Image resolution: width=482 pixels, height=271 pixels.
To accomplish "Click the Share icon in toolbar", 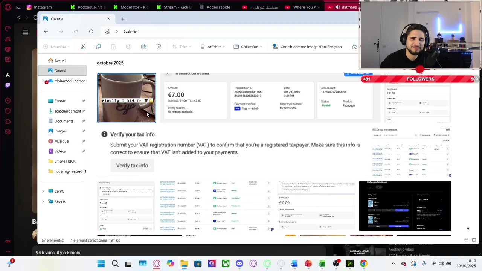I will (143, 47).
